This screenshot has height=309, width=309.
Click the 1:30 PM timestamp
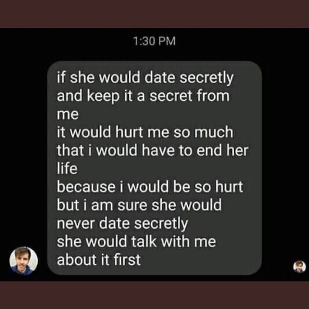point(154,41)
